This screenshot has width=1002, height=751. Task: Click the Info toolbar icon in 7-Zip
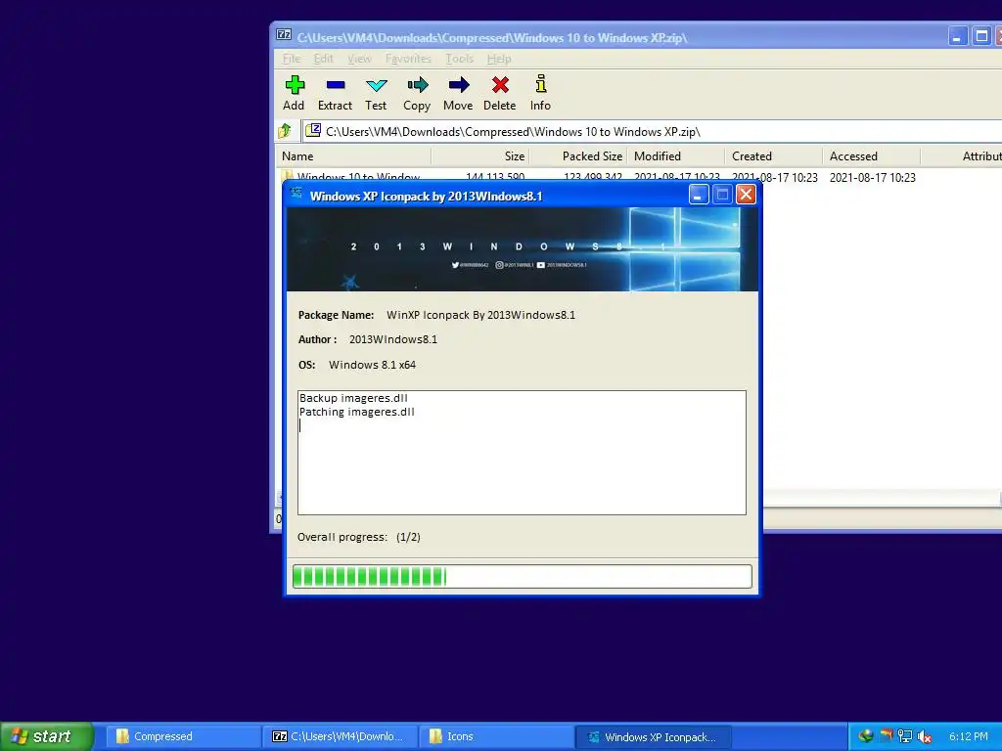pos(540,93)
